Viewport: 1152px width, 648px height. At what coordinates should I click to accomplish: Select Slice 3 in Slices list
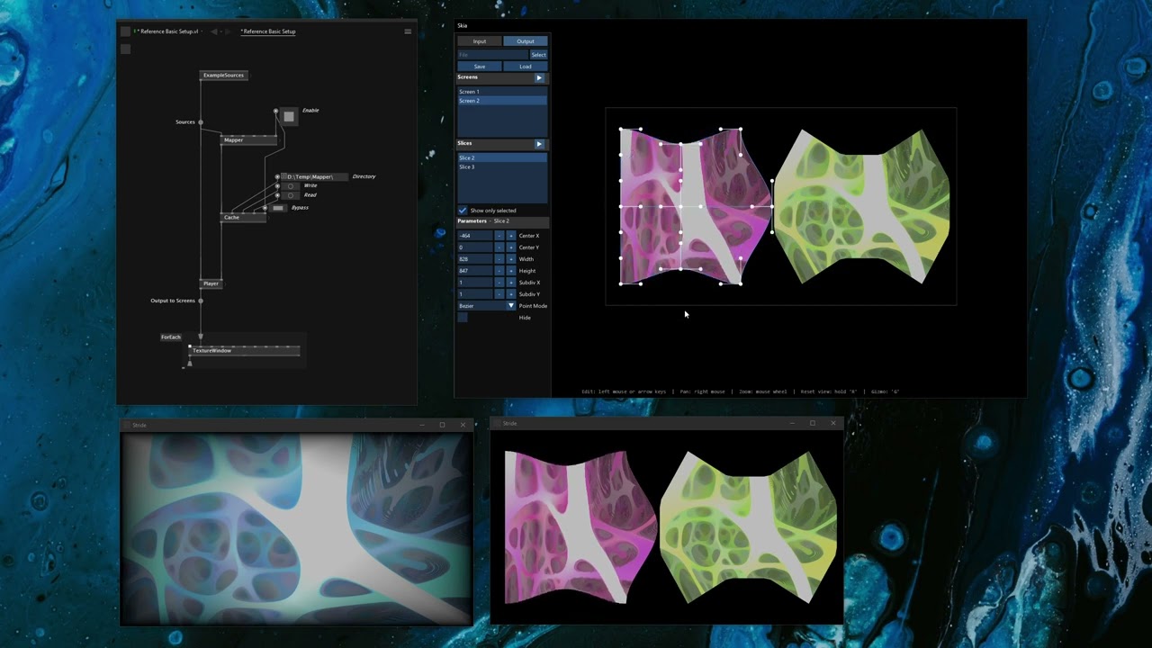pyautogui.click(x=502, y=167)
